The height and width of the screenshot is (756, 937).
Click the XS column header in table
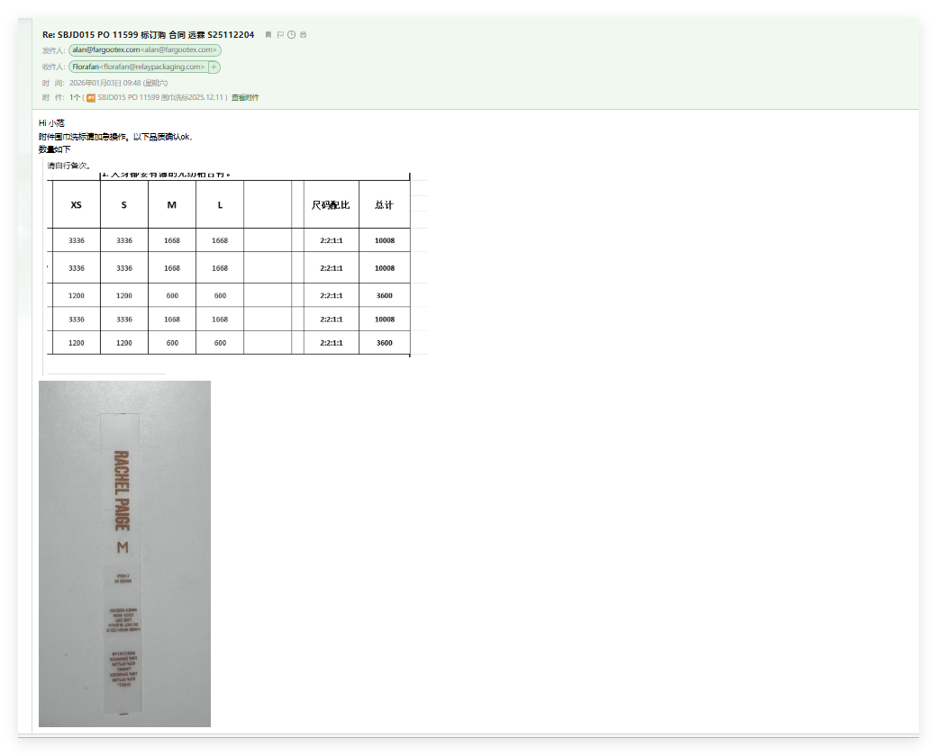coord(77,205)
